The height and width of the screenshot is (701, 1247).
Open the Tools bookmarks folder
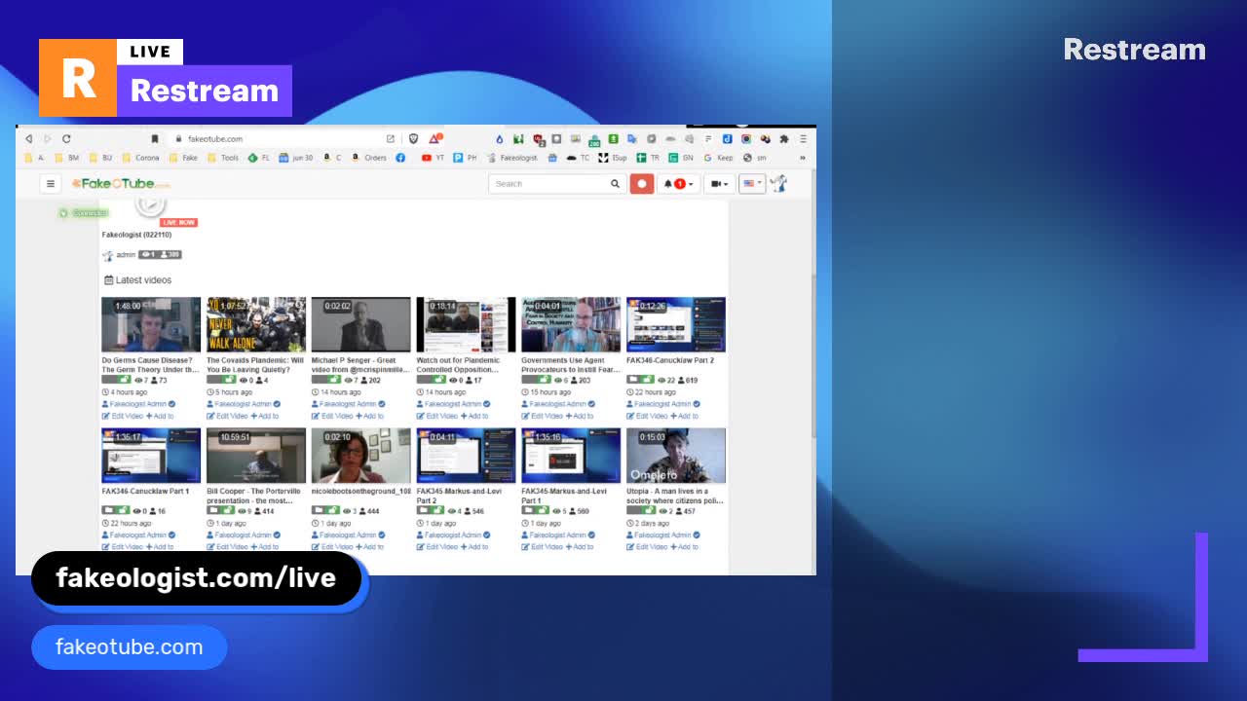(223, 158)
